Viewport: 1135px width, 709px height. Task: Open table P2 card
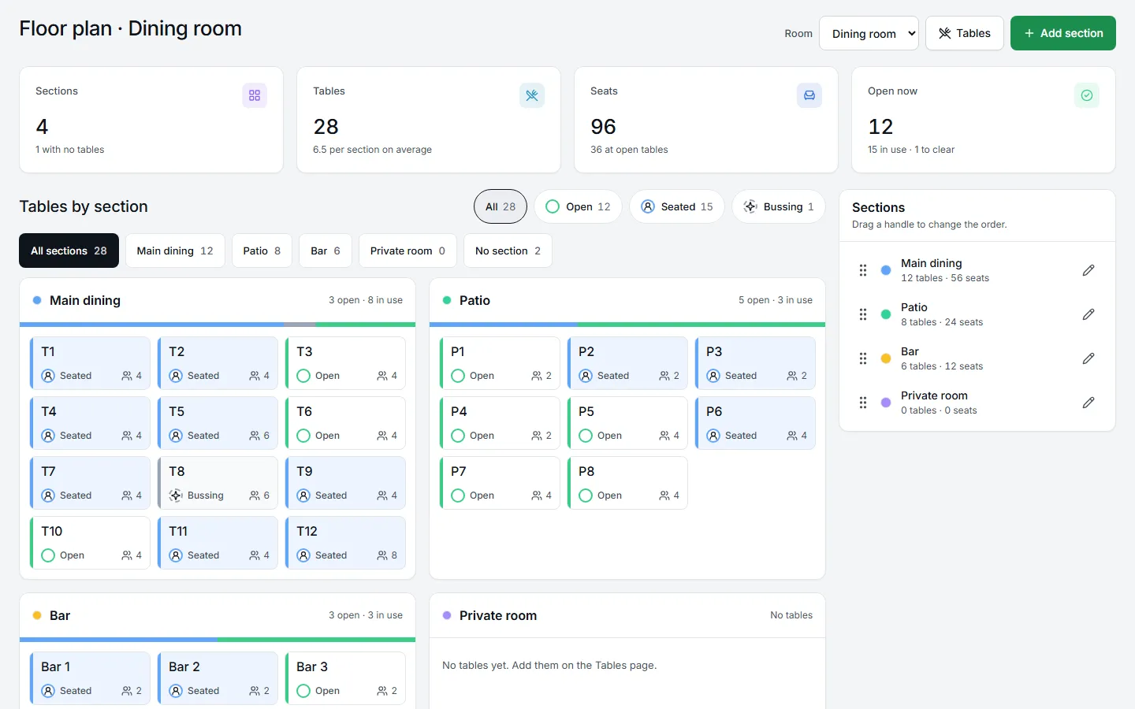point(627,363)
